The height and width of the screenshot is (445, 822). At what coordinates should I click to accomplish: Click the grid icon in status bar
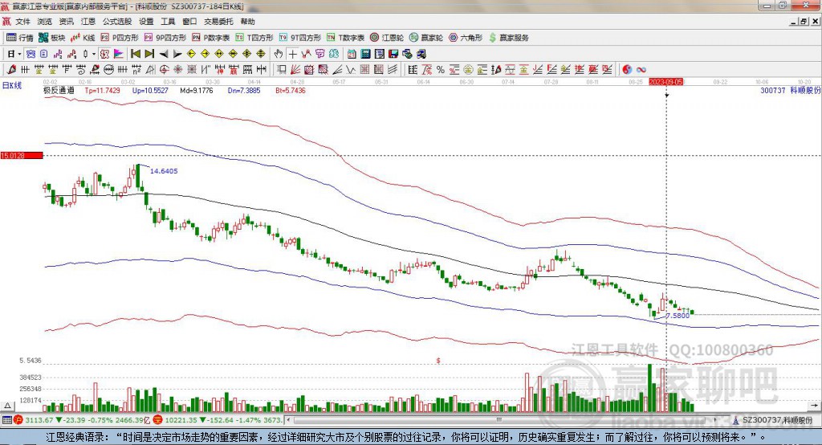[x=6, y=420]
